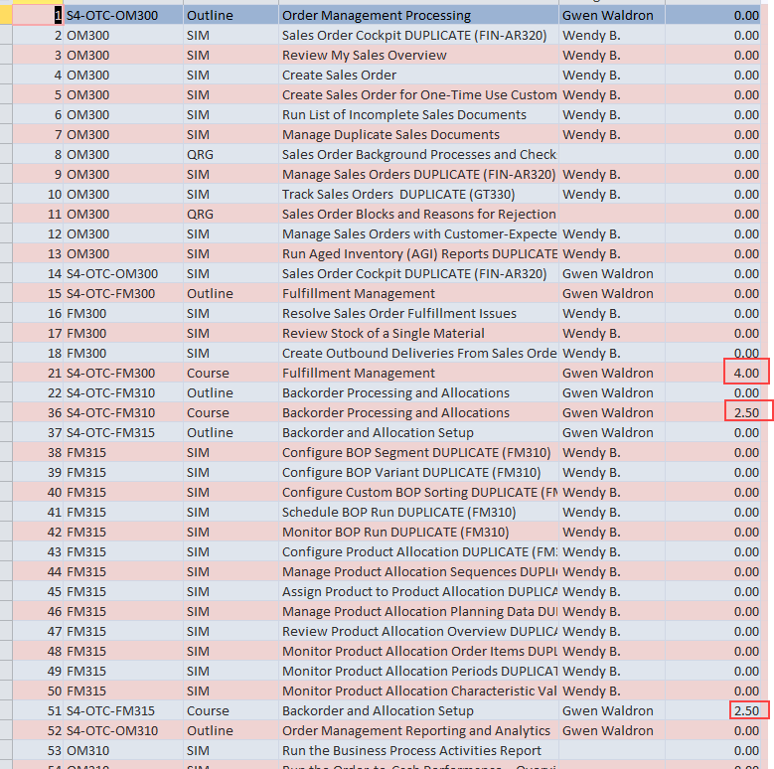Click 'Sales Order Cockpit DUPLICATE' in row 2
Image resolution: width=774 pixels, height=769 pixels.
418,36
